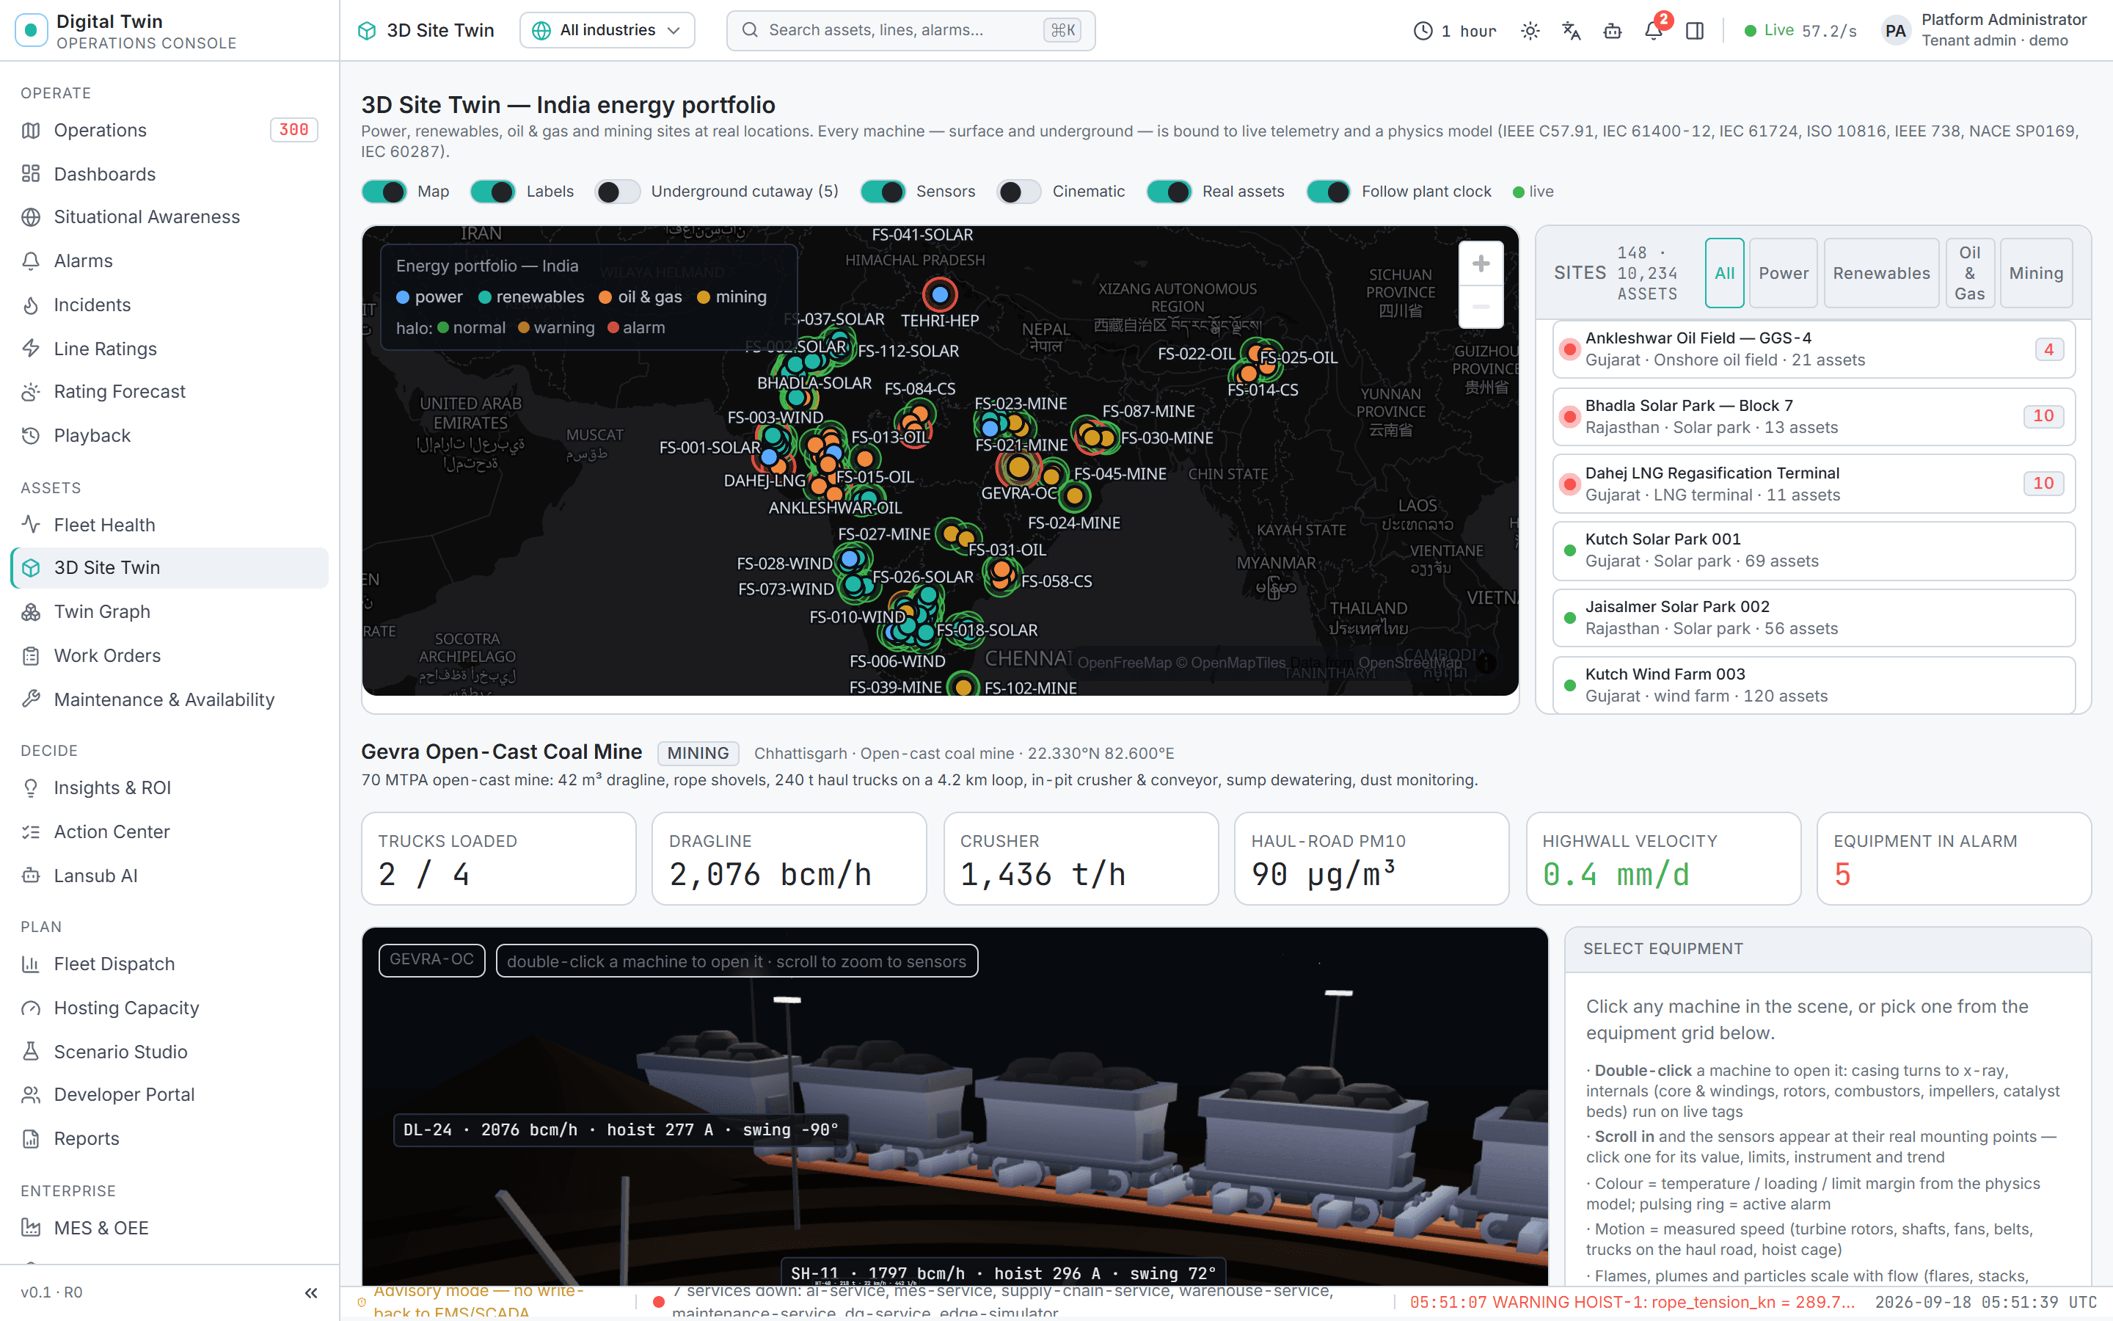The image size is (2113, 1321).
Task: Open Twin Graph
Action: (169, 611)
